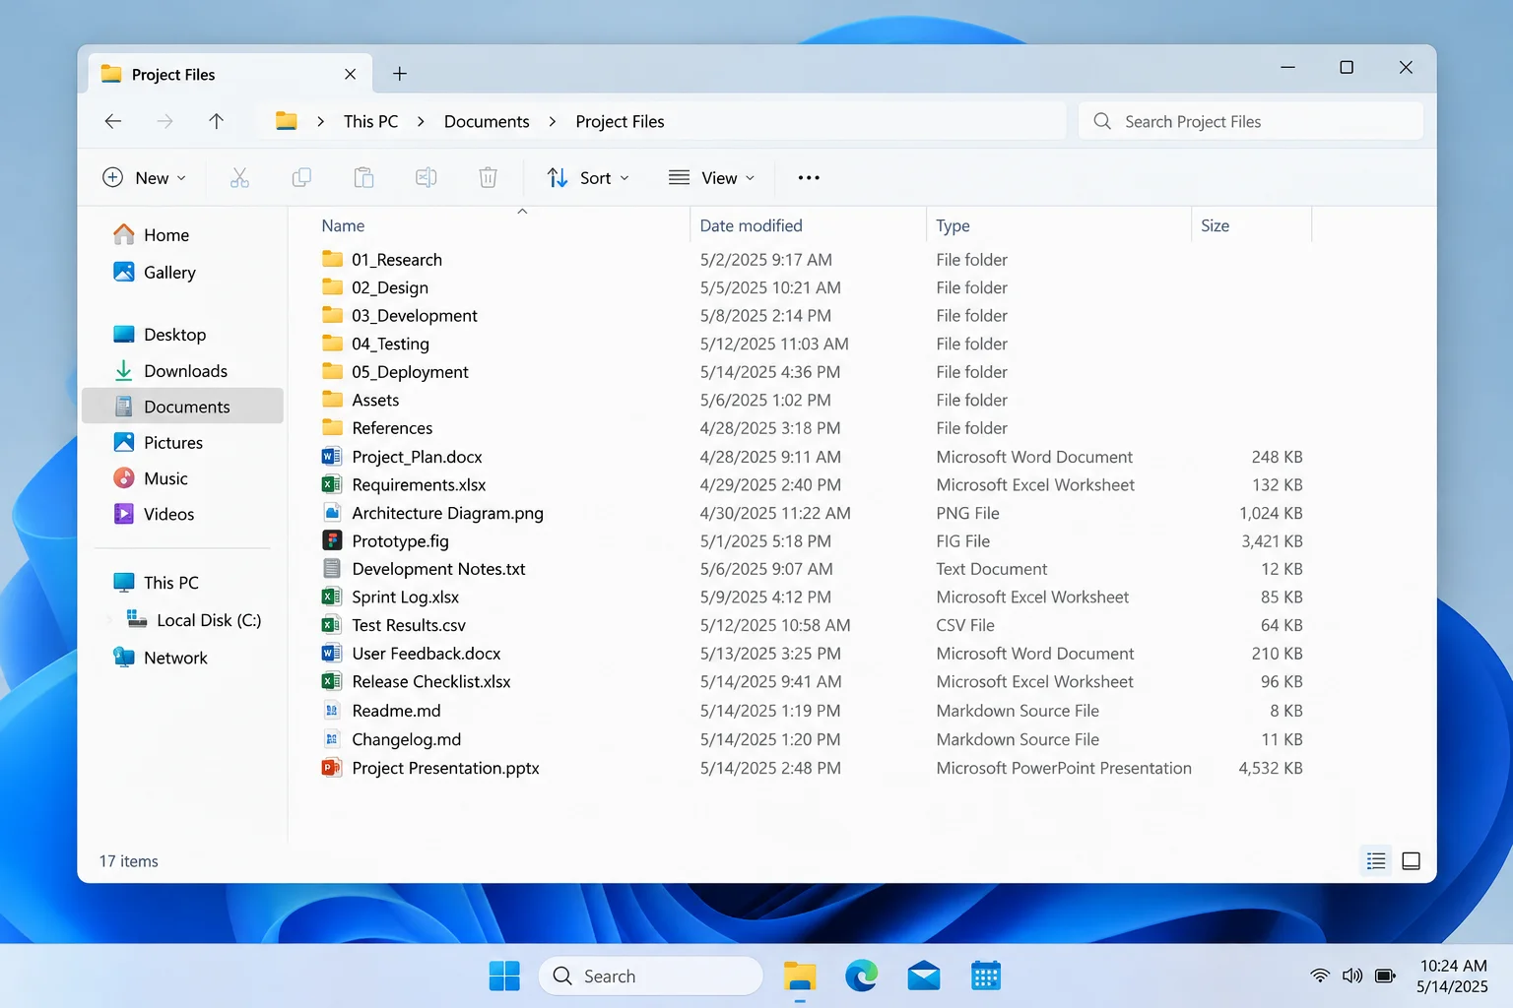This screenshot has width=1513, height=1008.
Task: Click the search magnifier icon in search box
Action: click(x=1102, y=121)
